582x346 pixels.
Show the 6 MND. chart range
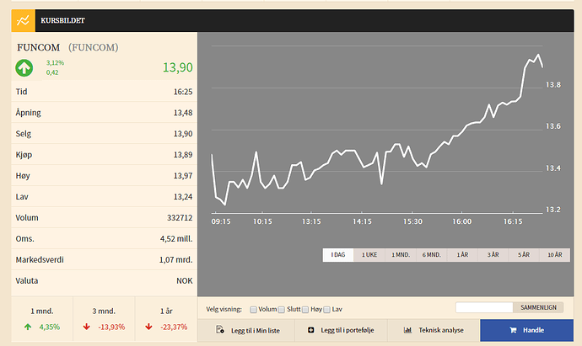coord(431,255)
